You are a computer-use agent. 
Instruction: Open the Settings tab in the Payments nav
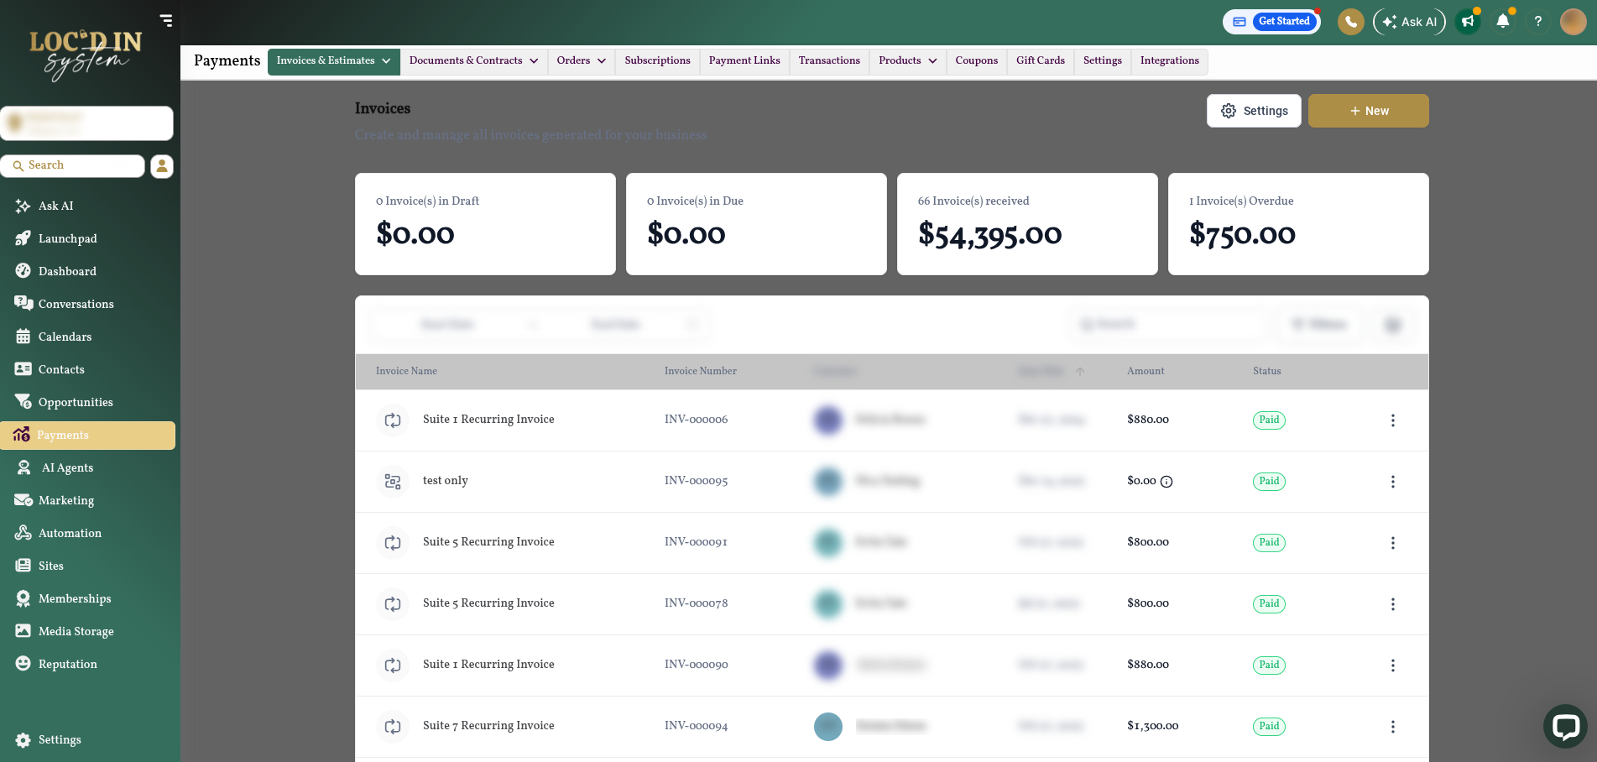[1103, 61]
